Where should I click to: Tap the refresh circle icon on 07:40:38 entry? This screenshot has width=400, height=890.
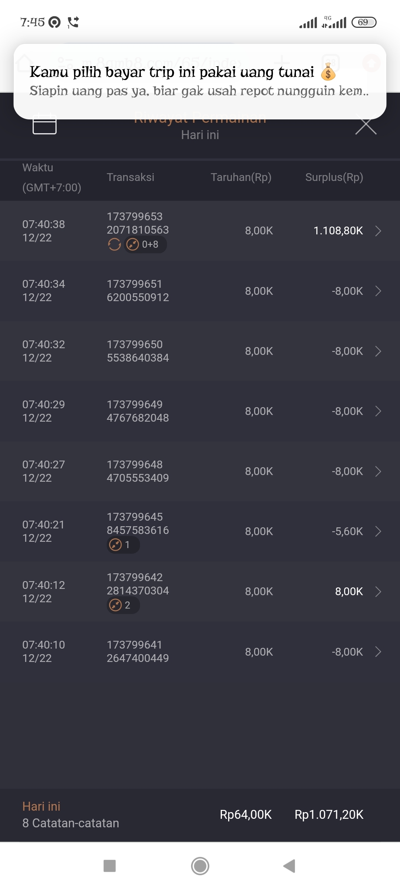[x=114, y=244]
